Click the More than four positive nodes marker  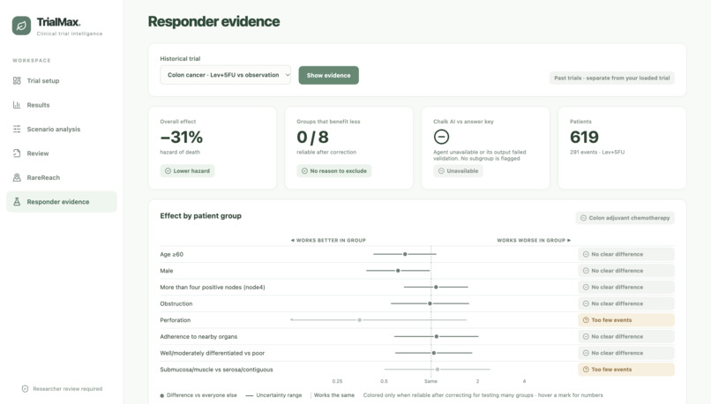(x=436, y=287)
